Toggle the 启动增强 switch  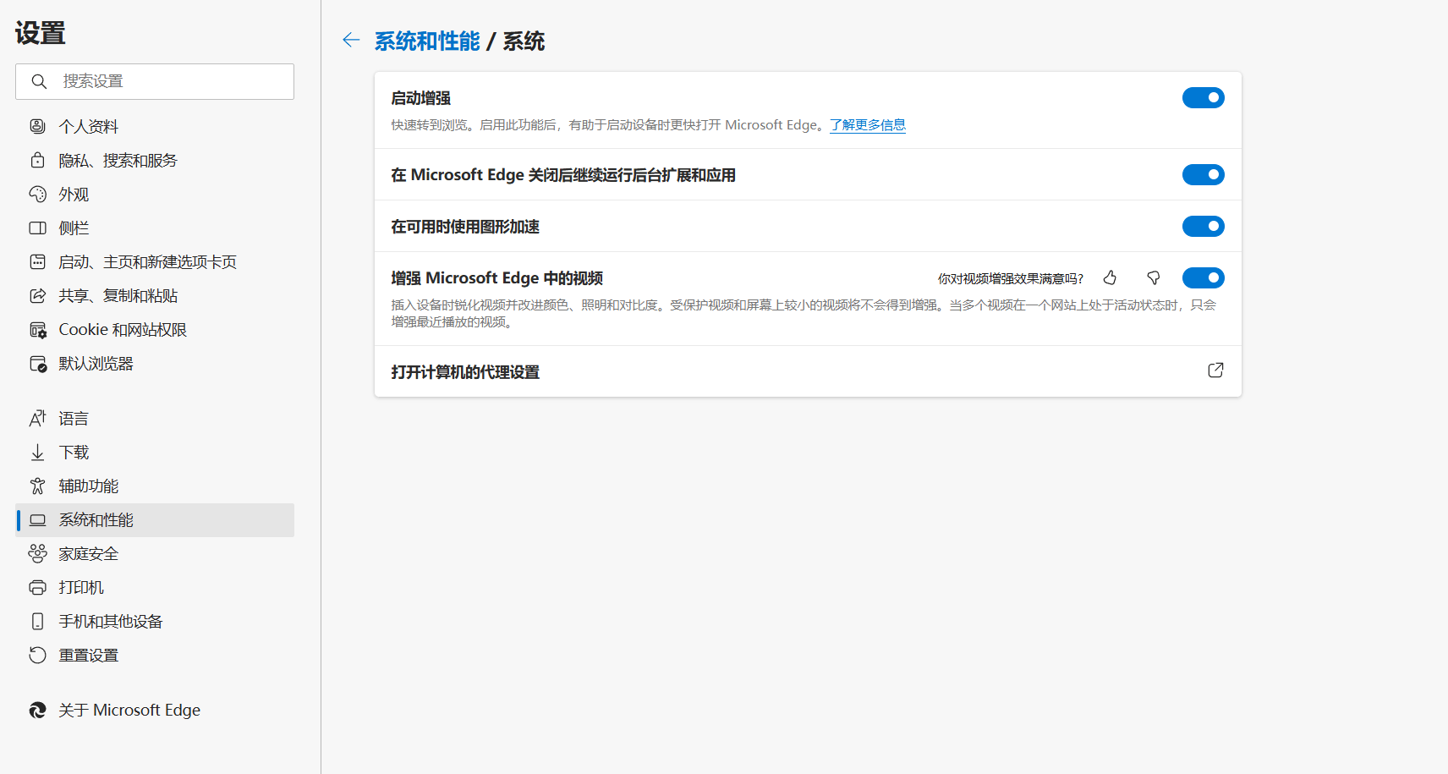(1203, 97)
